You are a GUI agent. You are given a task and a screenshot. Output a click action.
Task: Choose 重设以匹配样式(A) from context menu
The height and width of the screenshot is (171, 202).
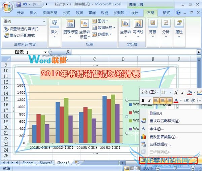pos(171,121)
